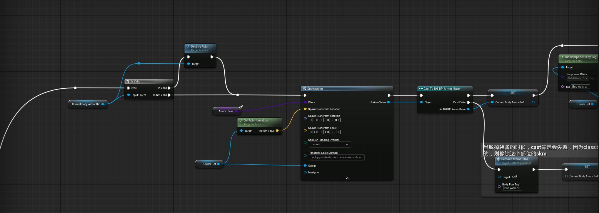Click the Is Not Valid output pin
The image size is (599, 213).
click(169, 95)
